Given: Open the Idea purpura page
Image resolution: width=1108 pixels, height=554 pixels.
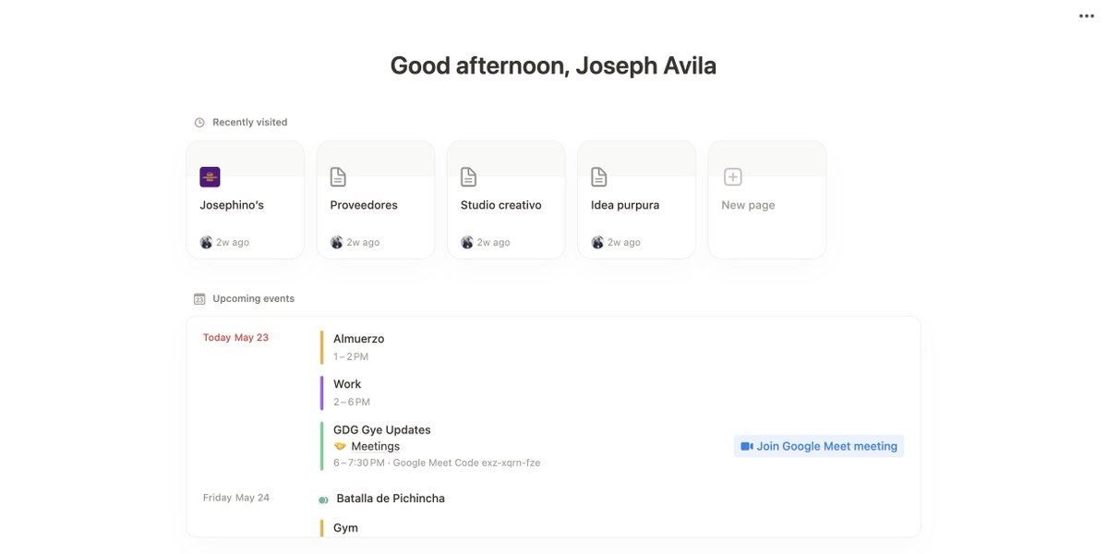Looking at the screenshot, I should [636, 199].
